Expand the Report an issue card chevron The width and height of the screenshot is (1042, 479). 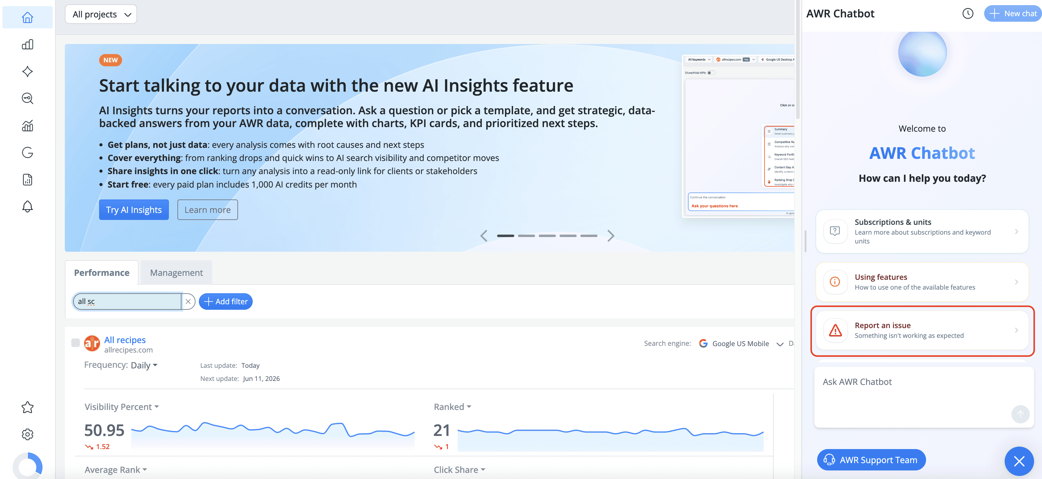pyautogui.click(x=1016, y=330)
